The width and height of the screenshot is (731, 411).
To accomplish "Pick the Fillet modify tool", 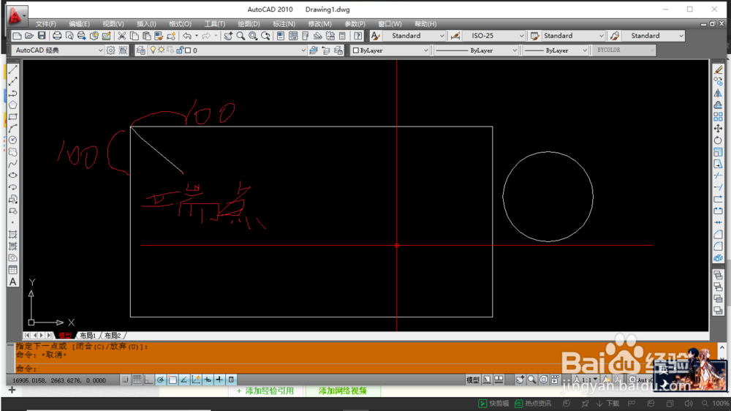I will coord(718,246).
